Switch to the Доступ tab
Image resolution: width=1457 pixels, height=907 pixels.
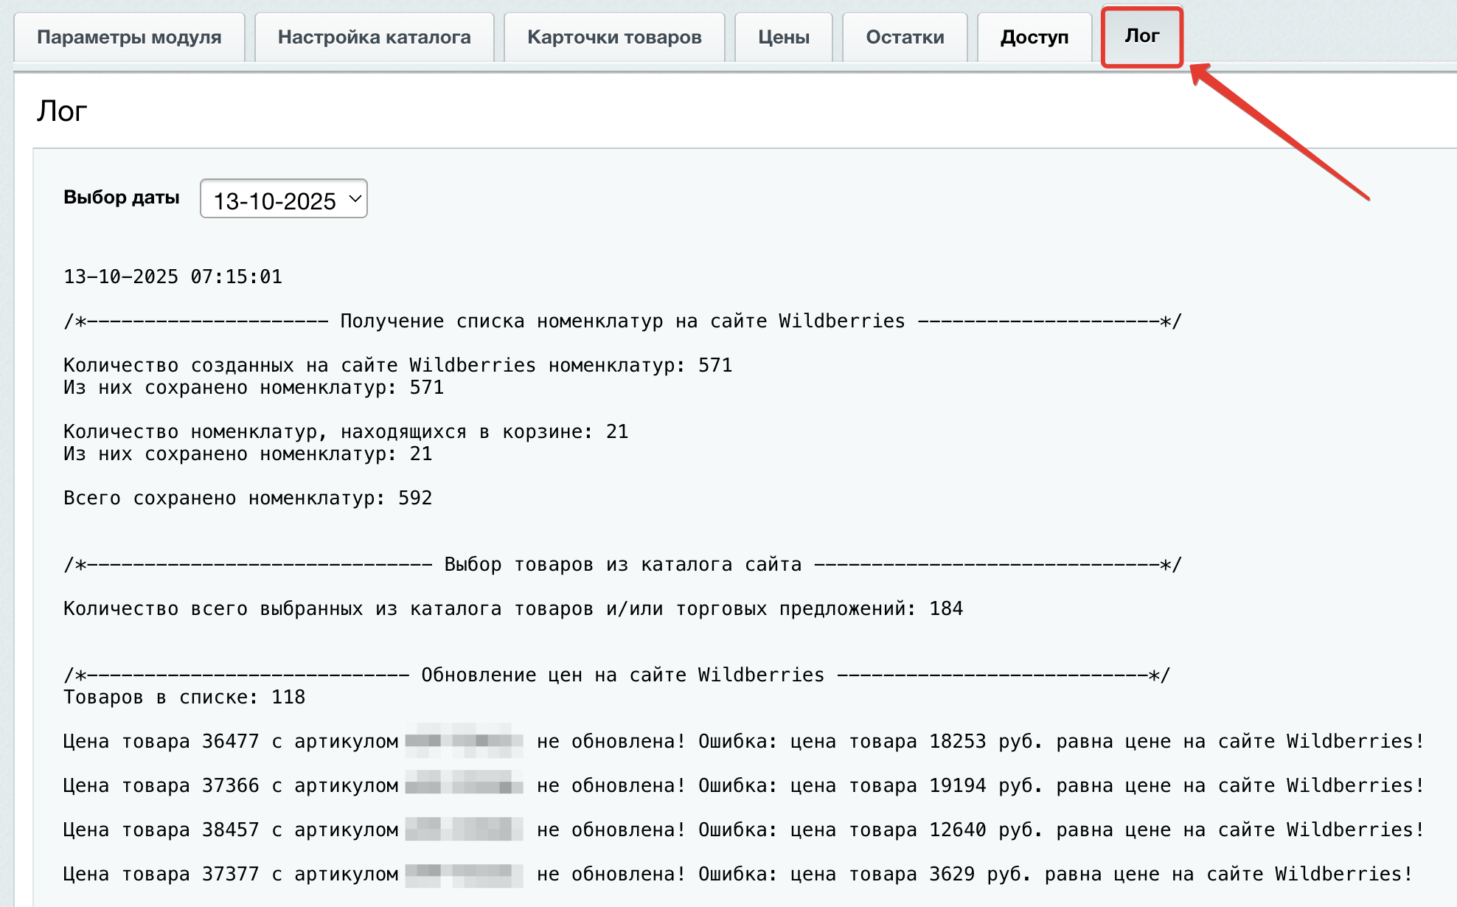(x=1034, y=37)
